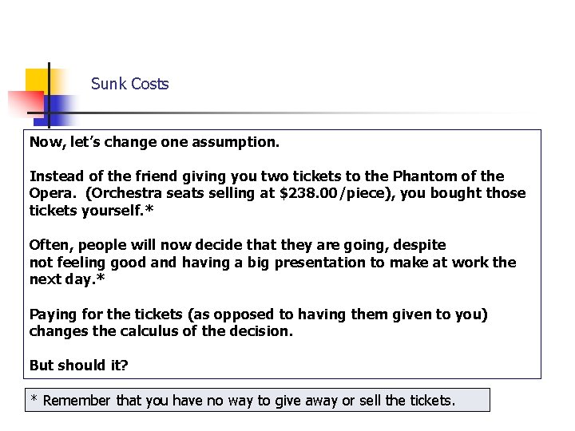Click the footnote box starting 'Remember'
575x431 pixels.
tap(257, 400)
